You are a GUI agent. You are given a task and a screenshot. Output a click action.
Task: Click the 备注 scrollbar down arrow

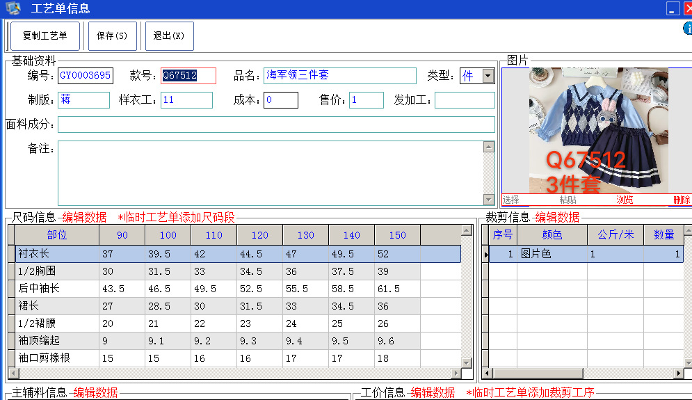coord(488,200)
